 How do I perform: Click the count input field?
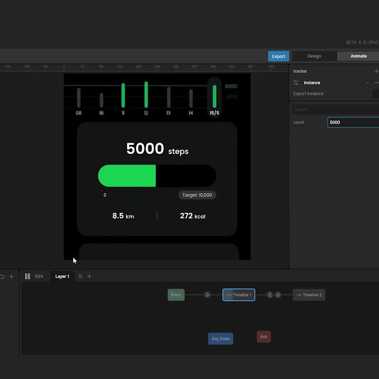(353, 122)
